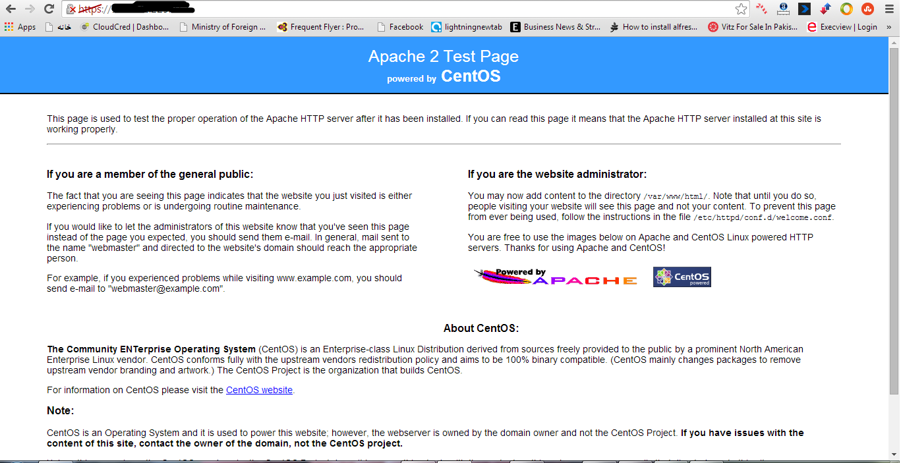This screenshot has width=901, height=463.
Task: Click the '/var/www/html/' path text
Action: pos(676,196)
